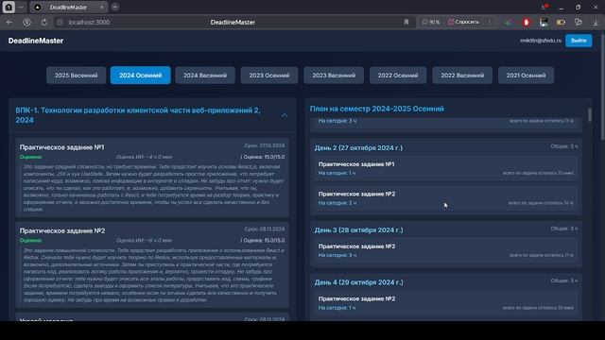The height and width of the screenshot is (340, 605).
Task: Show site info next to localhost:3000
Action: (x=60, y=23)
